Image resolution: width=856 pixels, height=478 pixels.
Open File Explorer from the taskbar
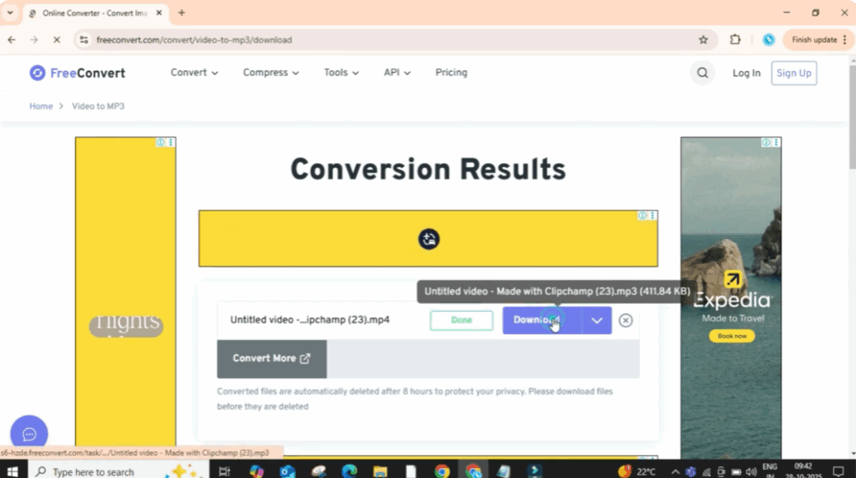pos(380,471)
